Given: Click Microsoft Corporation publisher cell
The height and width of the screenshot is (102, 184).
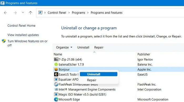Looking at the screenshot, I should click(x=153, y=99).
